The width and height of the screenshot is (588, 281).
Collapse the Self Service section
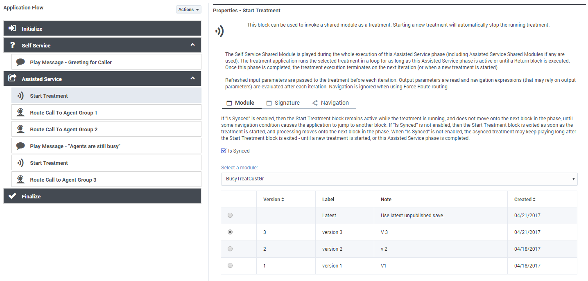pyautogui.click(x=192, y=45)
